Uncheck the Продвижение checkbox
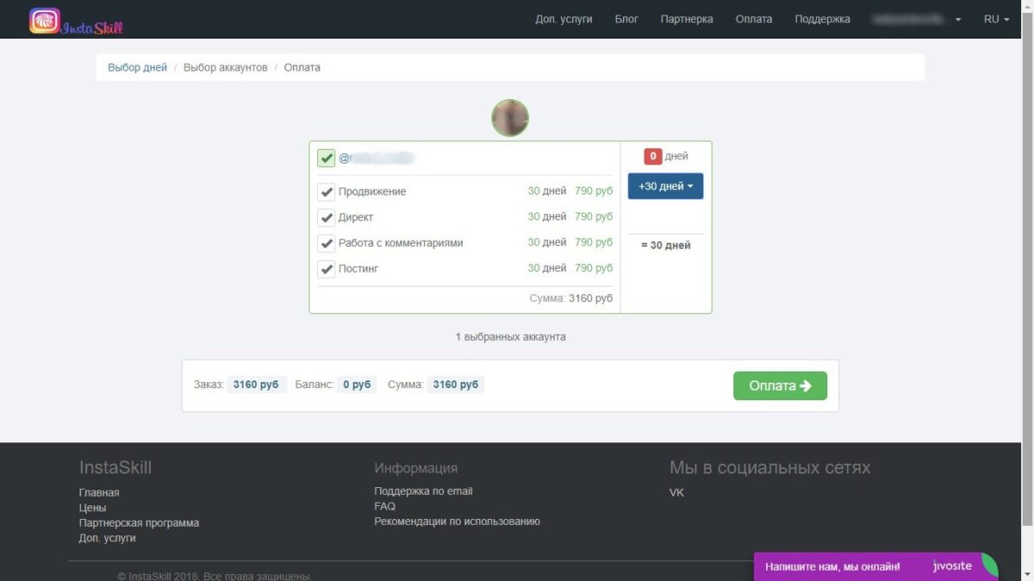The image size is (1034, 581). [x=326, y=192]
